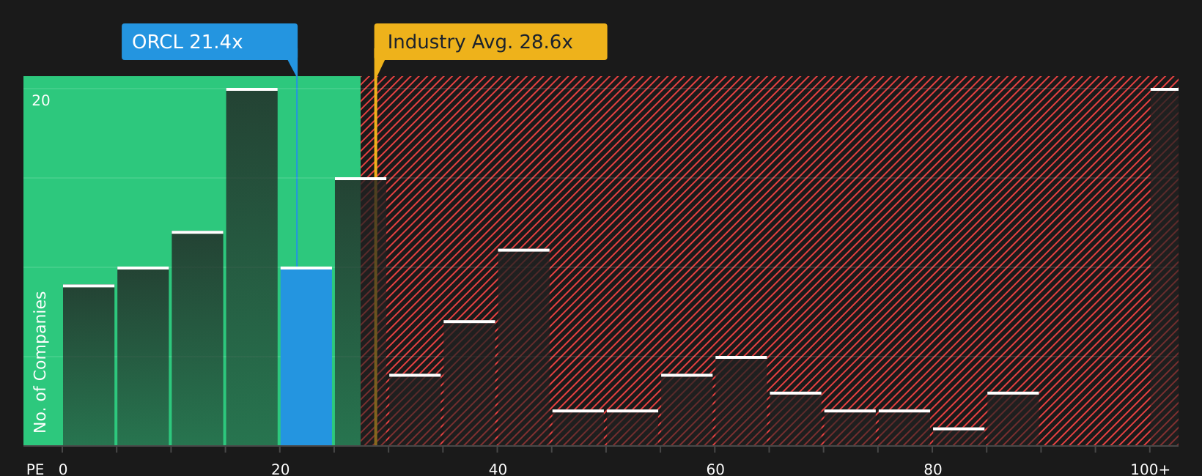1202x476 pixels.
Task: Click the bar for PE 40-45
Action: click(x=523, y=347)
